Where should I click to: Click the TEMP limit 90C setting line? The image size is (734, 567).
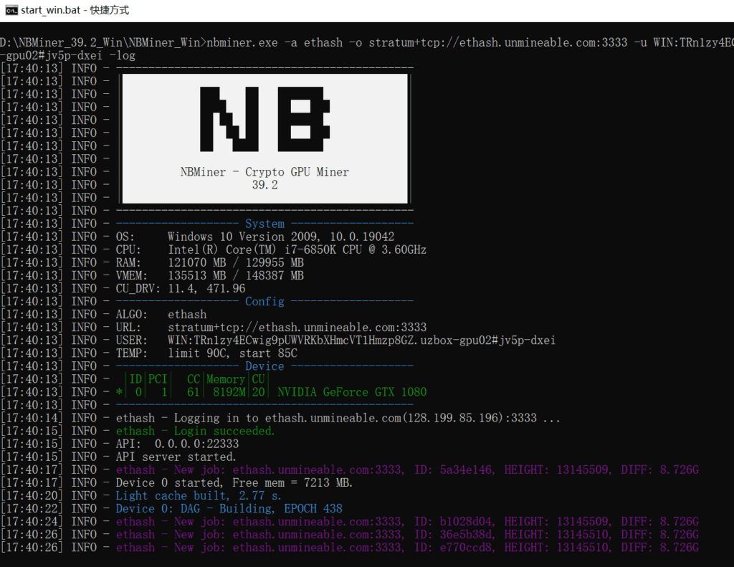(232, 353)
